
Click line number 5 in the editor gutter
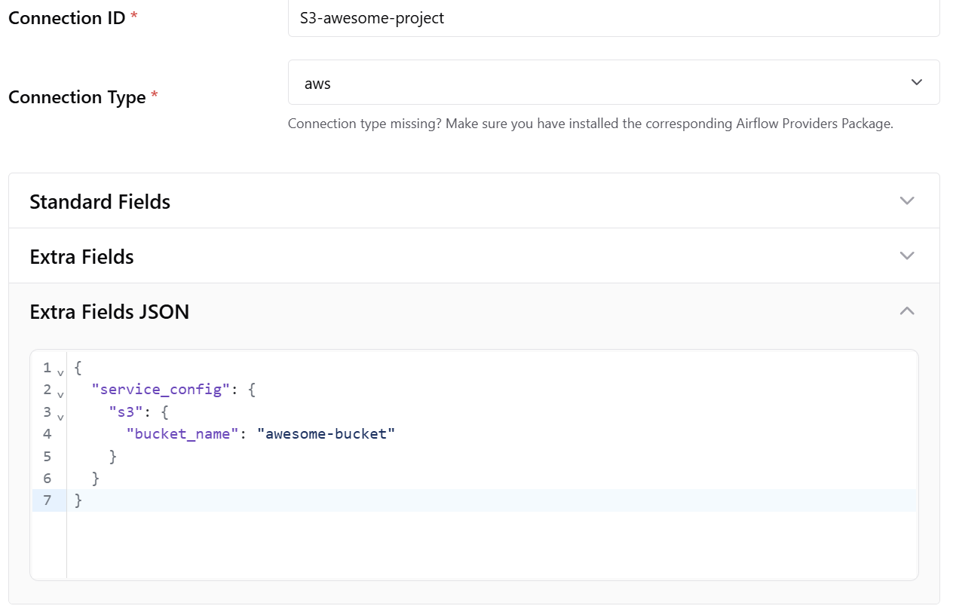click(47, 456)
